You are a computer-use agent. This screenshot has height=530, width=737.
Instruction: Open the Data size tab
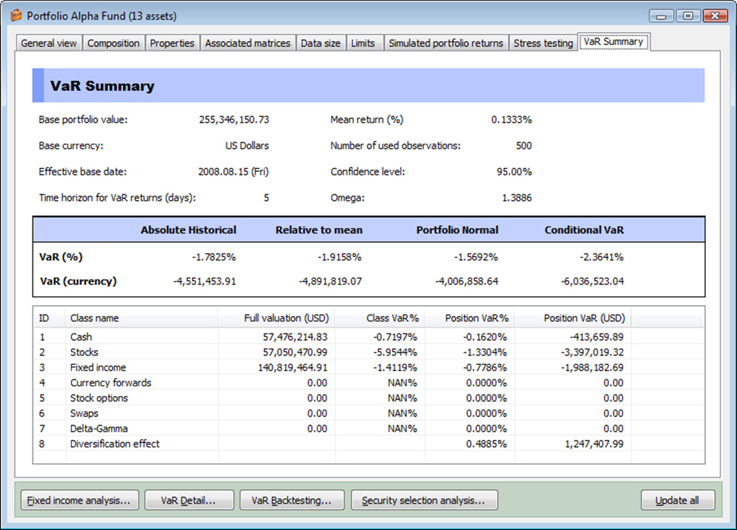(321, 43)
